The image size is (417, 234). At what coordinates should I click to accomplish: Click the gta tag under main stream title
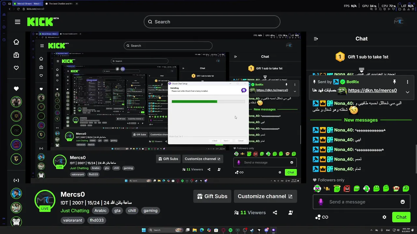[117, 211]
